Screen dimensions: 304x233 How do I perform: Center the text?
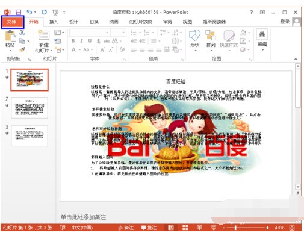(x=142, y=49)
